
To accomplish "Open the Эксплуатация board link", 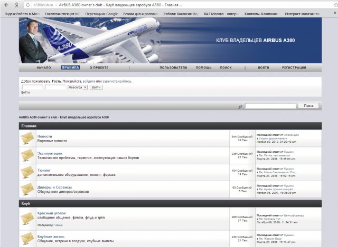I will tap(50, 153).
